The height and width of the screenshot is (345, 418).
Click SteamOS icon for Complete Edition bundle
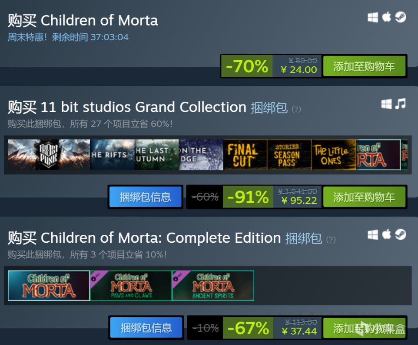click(400, 235)
